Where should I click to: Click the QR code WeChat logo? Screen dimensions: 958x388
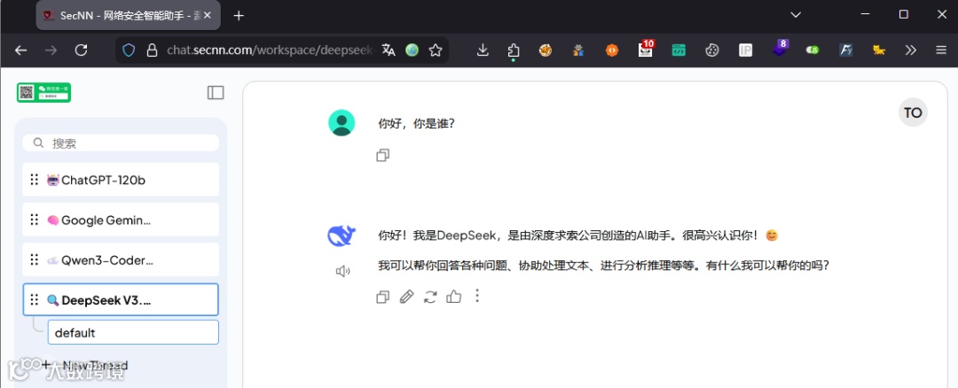coord(44,93)
